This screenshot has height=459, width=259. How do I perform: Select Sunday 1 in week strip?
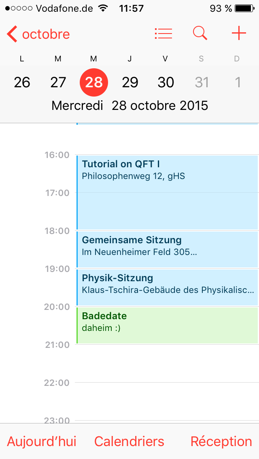[238, 82]
